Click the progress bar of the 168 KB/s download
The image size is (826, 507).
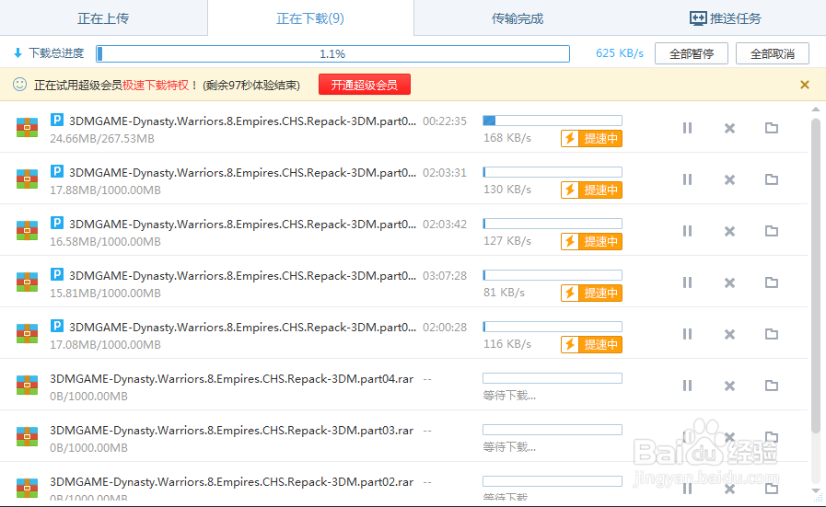[x=553, y=121]
